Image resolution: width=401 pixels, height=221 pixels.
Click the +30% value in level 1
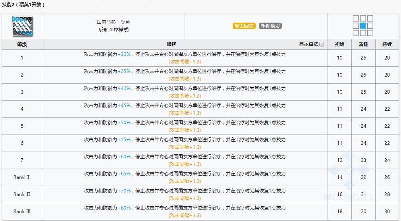coord(124,54)
